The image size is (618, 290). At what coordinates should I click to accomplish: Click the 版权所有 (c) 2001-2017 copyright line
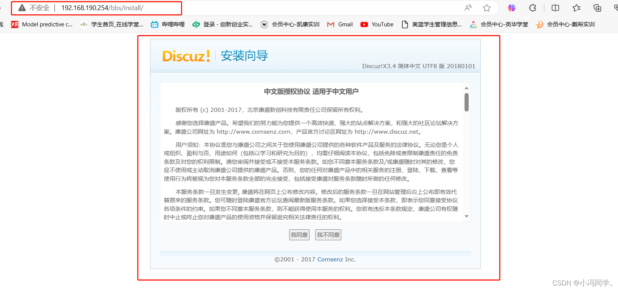(270, 110)
